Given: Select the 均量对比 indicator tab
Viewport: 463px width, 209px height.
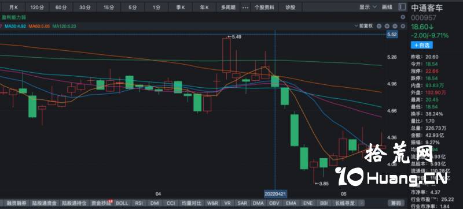Looking at the screenshot, I should (x=192, y=203).
